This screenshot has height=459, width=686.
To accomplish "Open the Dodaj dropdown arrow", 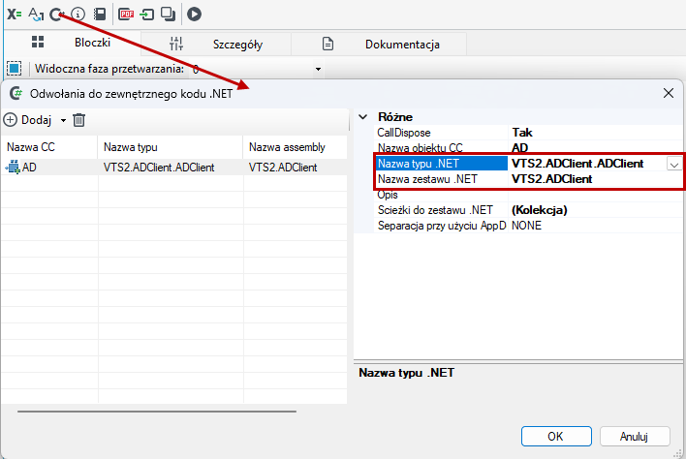I will coord(63,120).
